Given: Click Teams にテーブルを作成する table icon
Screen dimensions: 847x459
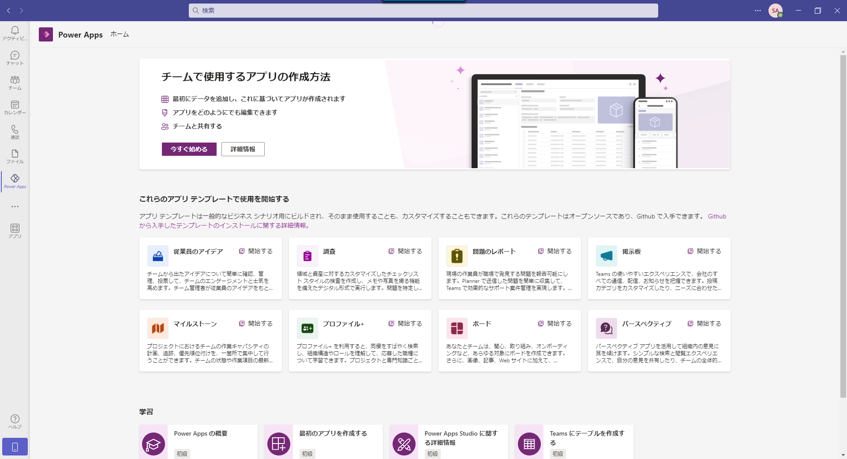Looking at the screenshot, I should [529, 444].
